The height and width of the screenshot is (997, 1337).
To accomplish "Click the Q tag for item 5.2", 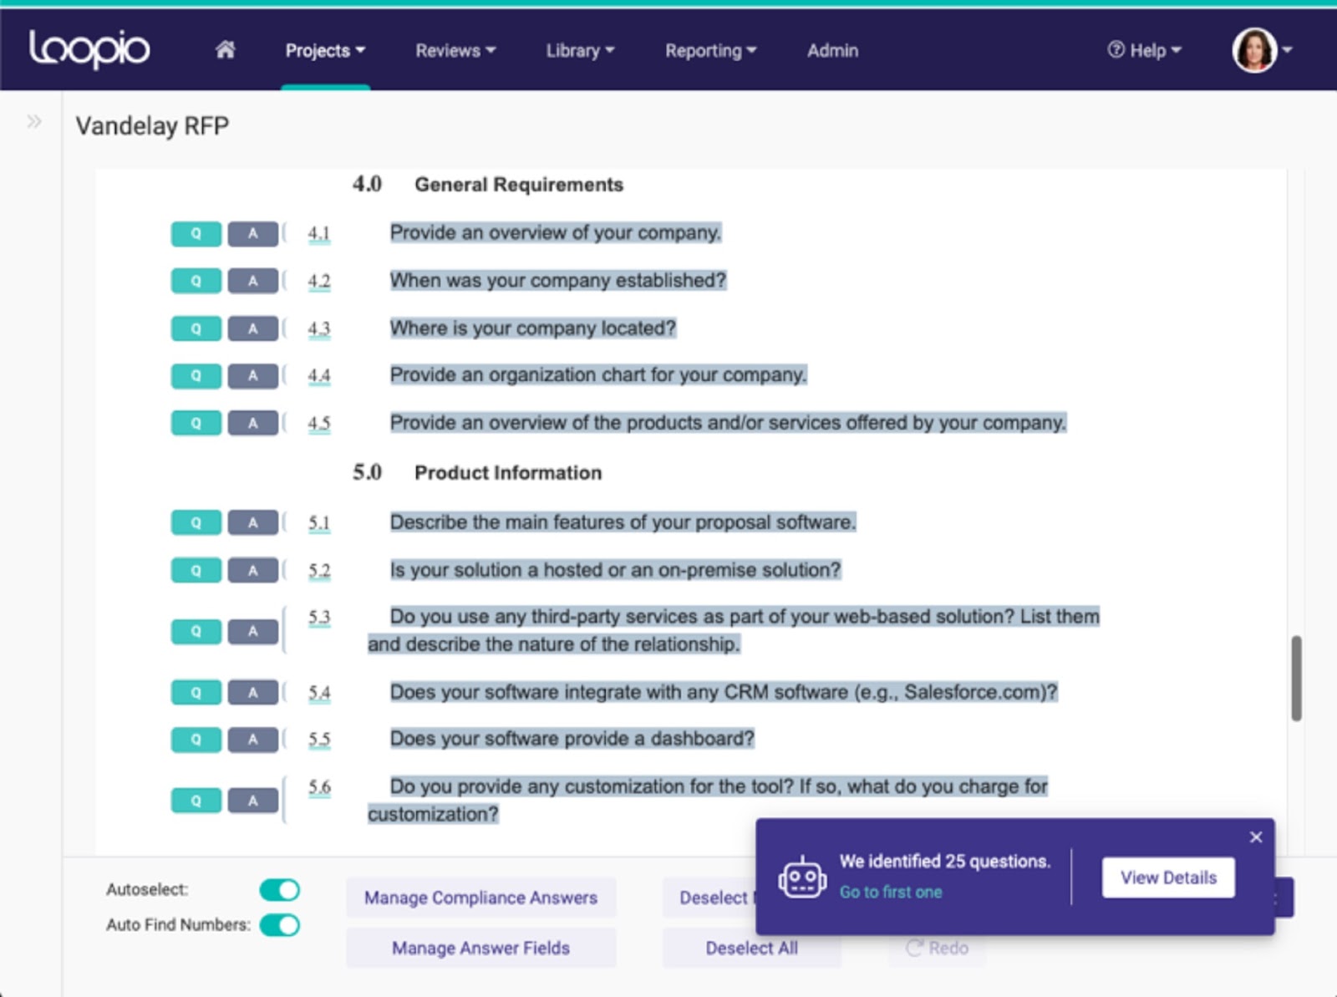I will (196, 571).
